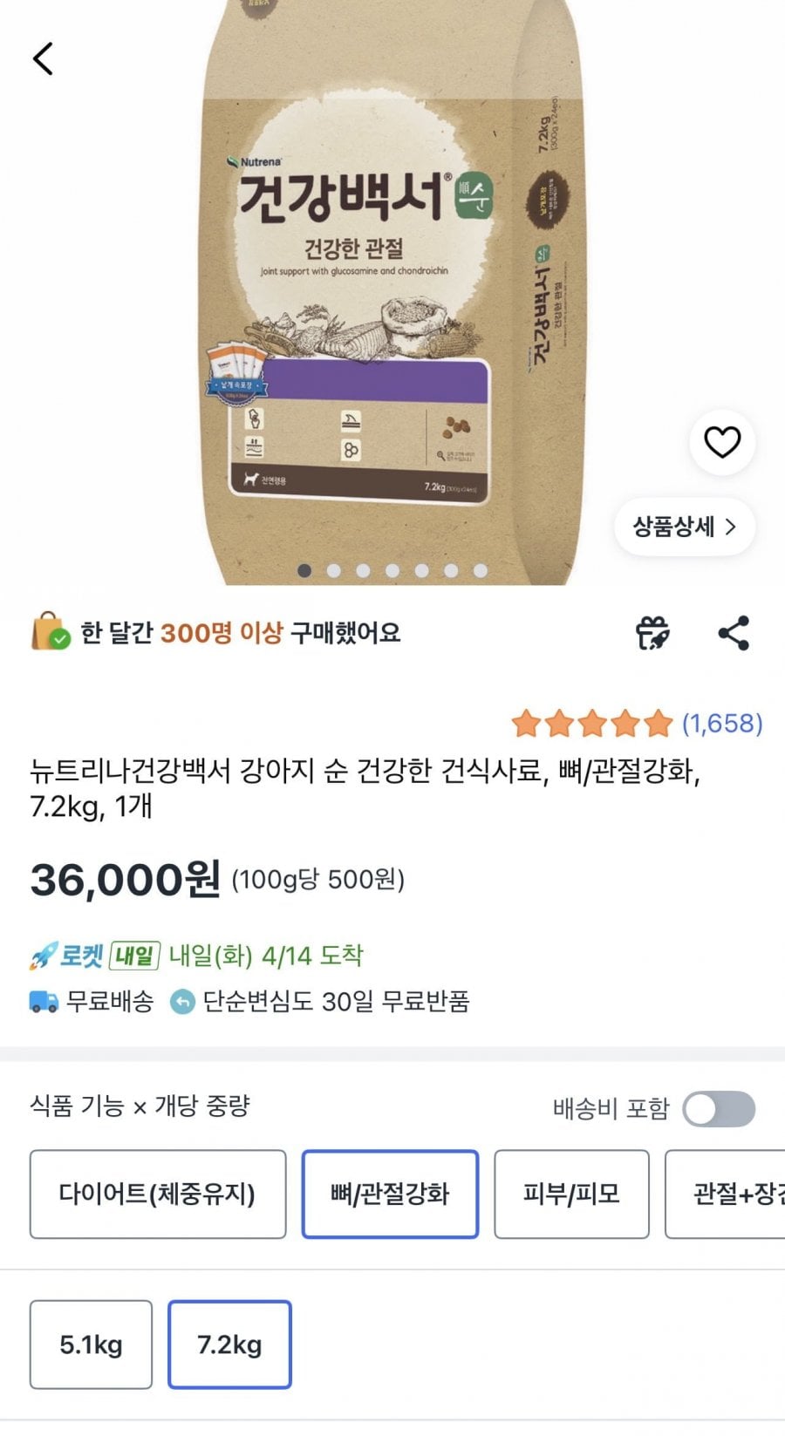Open 상품상세 product details
This screenshot has width=785, height=1436.
pyautogui.click(x=684, y=527)
